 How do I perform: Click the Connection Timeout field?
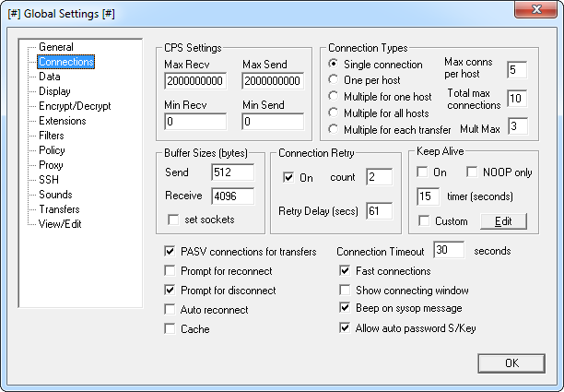click(x=449, y=250)
